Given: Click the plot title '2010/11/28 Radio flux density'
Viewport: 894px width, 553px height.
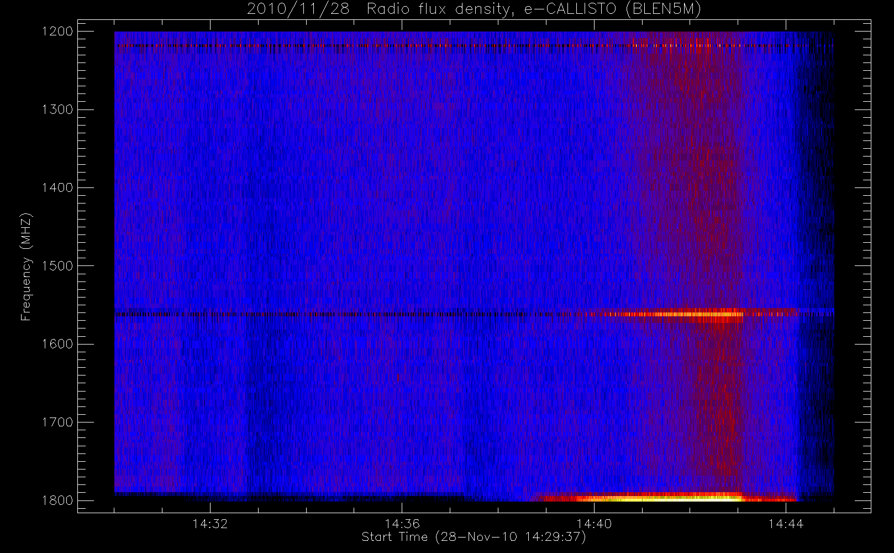Looking at the screenshot, I should coord(474,9).
